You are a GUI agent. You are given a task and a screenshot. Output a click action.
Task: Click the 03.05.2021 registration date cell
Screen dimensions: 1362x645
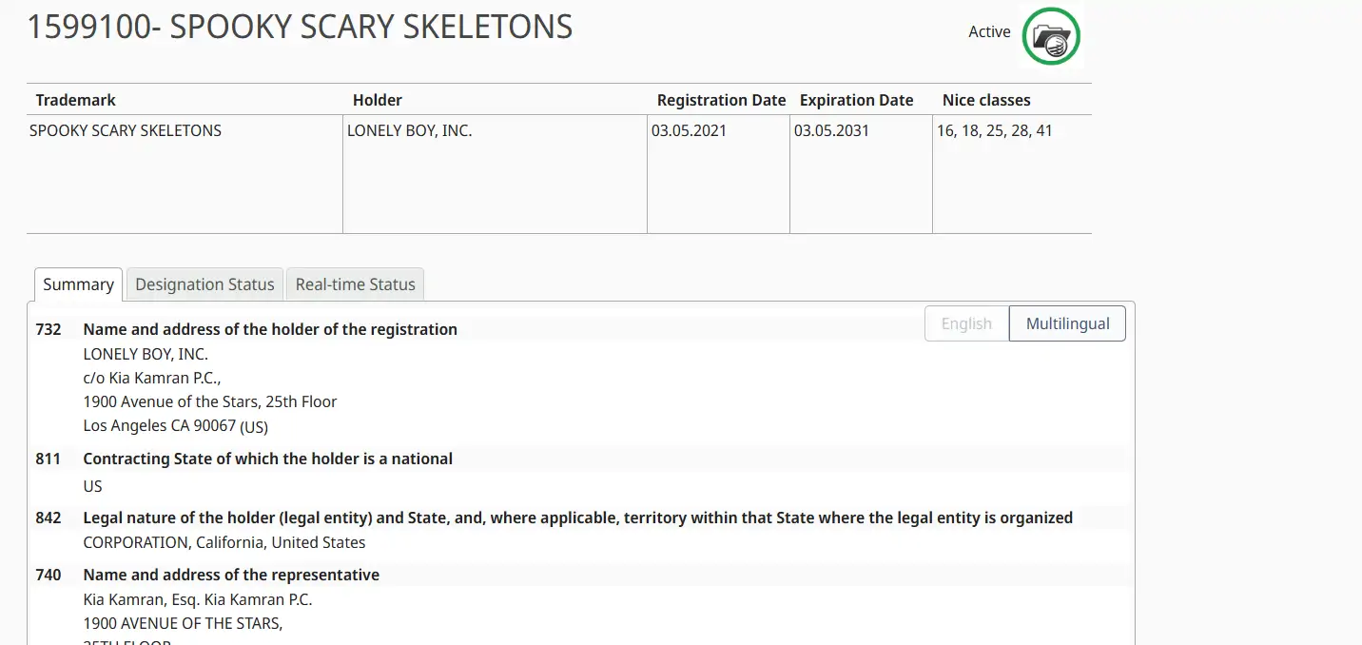click(689, 131)
